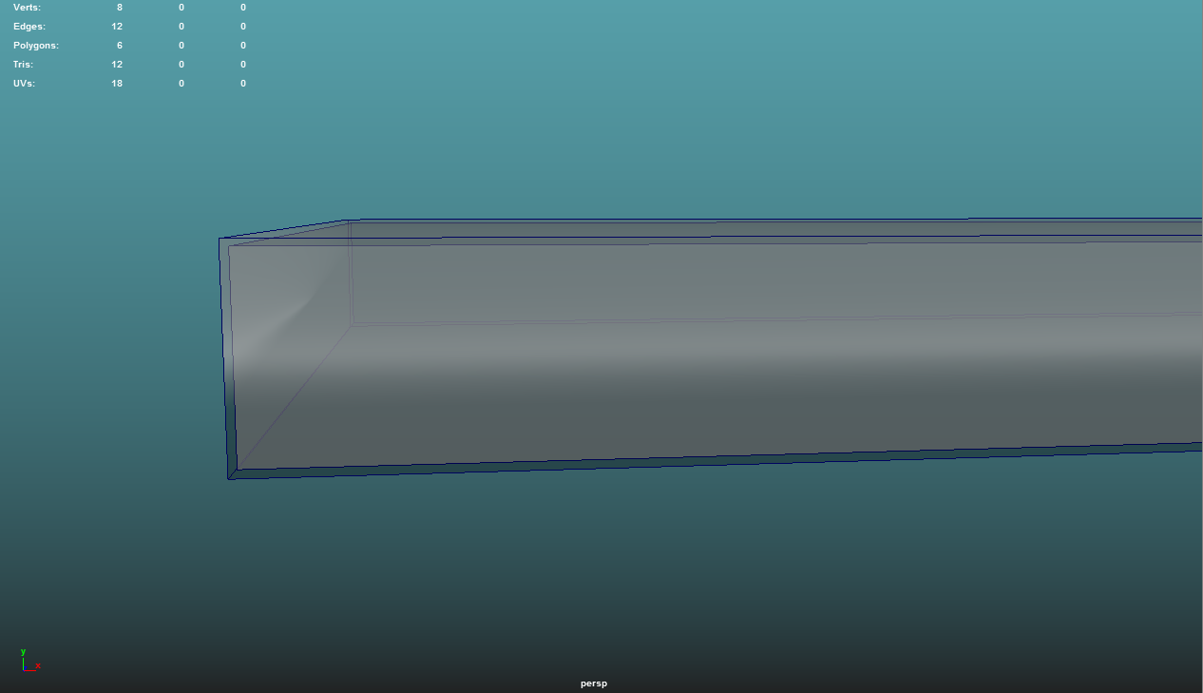Click the Polygons count value 6
1203x693 pixels.
(x=120, y=46)
